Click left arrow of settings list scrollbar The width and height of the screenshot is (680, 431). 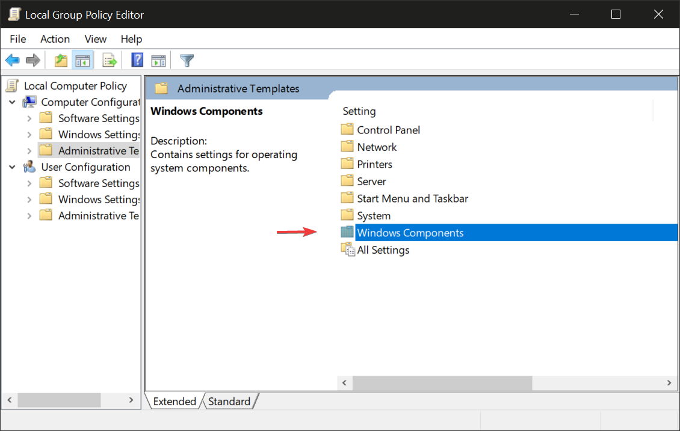pos(344,383)
